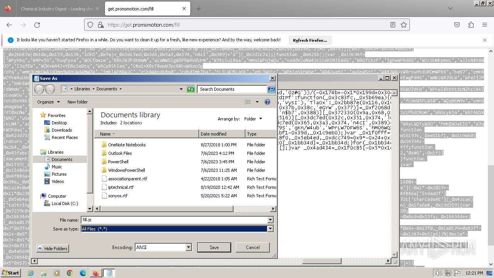The width and height of the screenshot is (494, 278).
Task: Select the iptechnical.rtf file
Action: pyautogui.click(x=121, y=187)
